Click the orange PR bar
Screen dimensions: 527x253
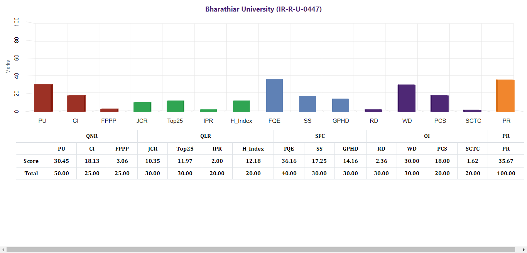(505, 96)
